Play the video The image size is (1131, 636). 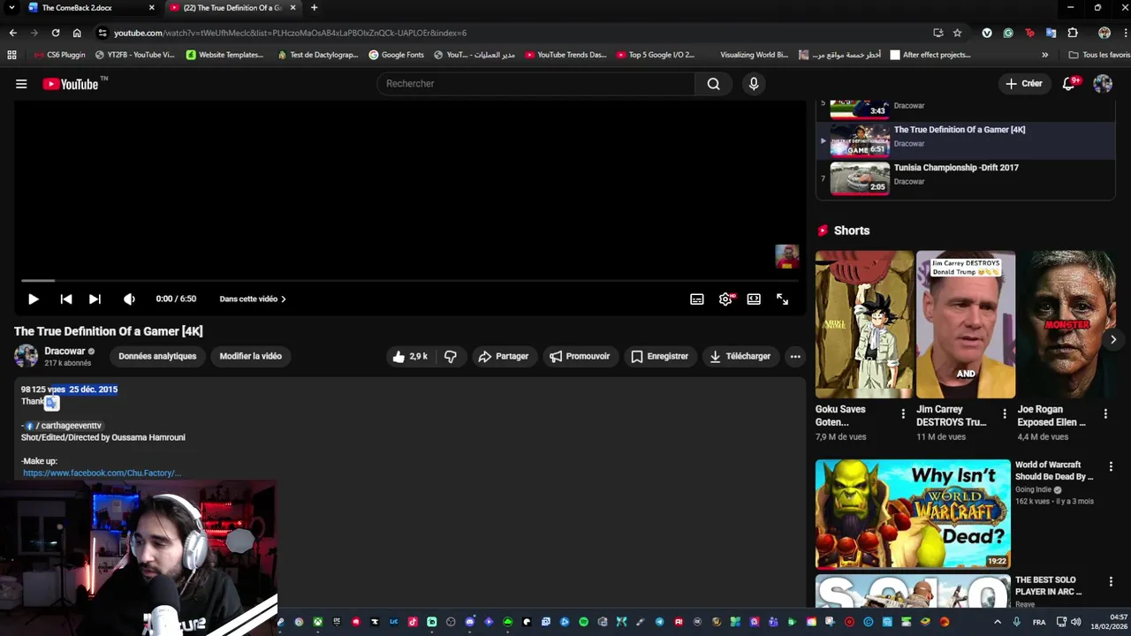click(x=33, y=299)
